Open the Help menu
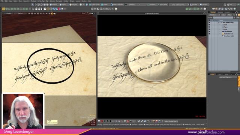The image size is (240, 135). click(x=89, y=1)
